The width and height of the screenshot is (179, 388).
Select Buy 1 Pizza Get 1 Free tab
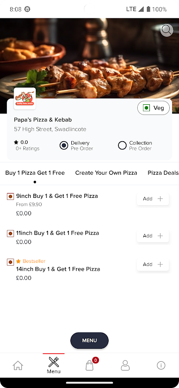pyautogui.click(x=35, y=173)
